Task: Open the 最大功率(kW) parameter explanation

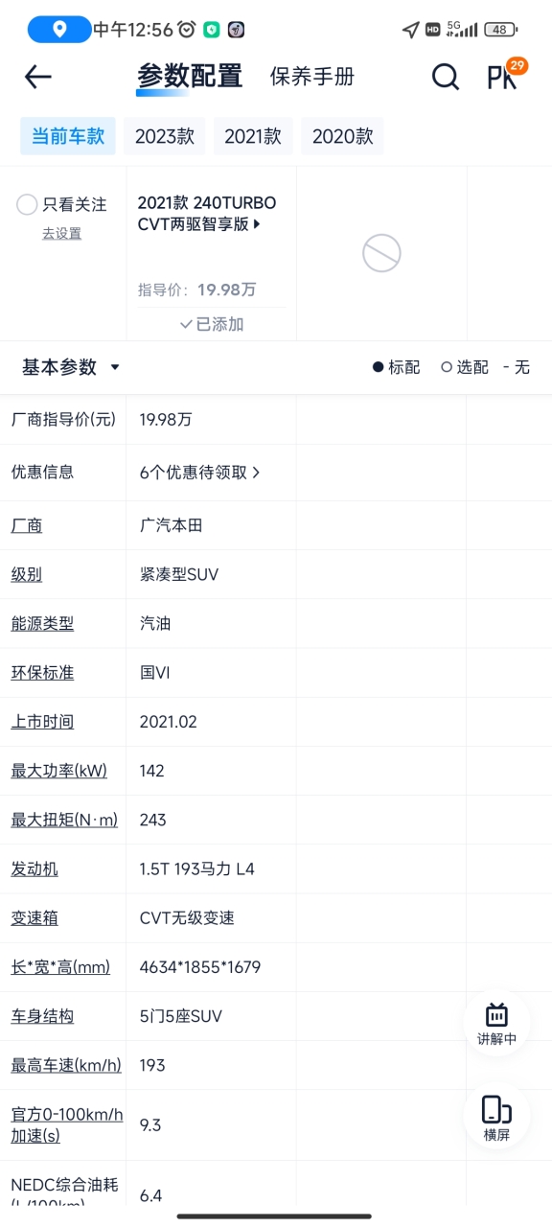Action: click(x=58, y=771)
